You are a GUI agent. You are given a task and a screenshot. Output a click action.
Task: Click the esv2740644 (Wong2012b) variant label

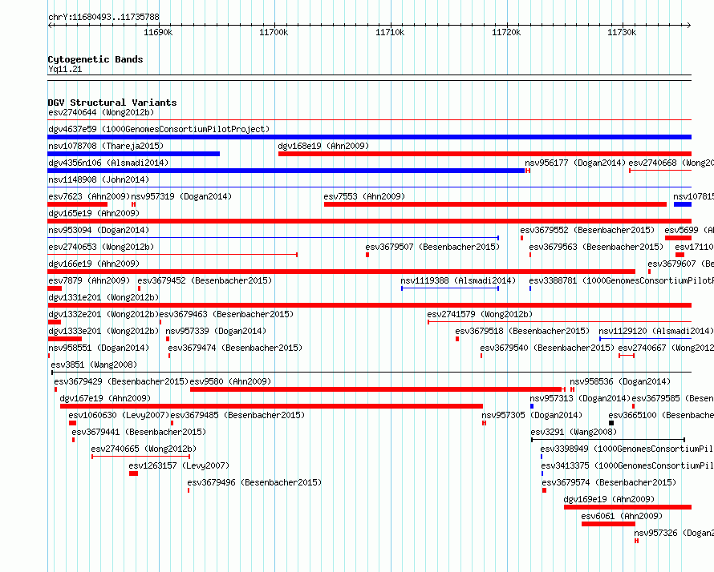pyautogui.click(x=101, y=112)
